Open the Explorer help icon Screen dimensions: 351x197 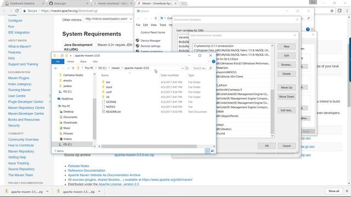click(213, 61)
